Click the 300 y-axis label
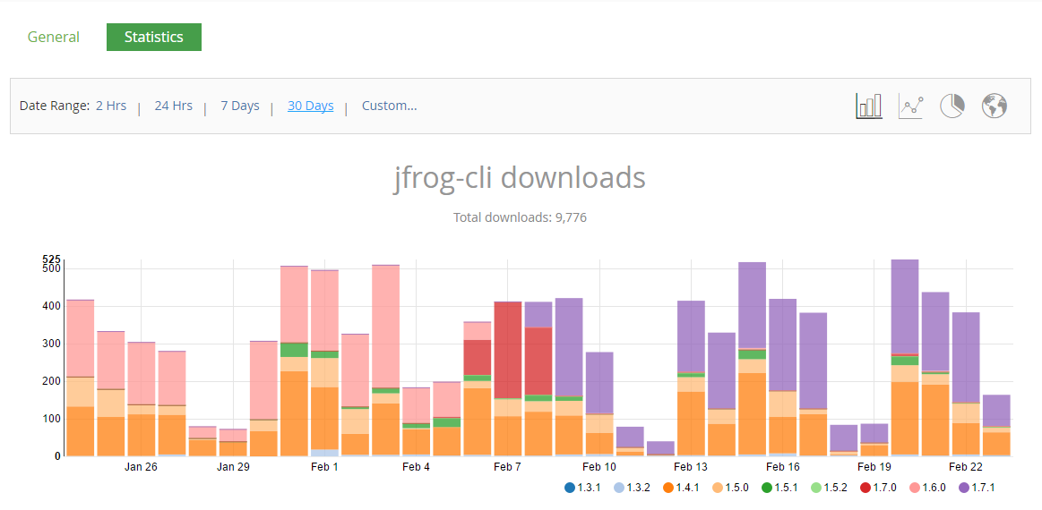The image size is (1042, 510). (x=51, y=344)
